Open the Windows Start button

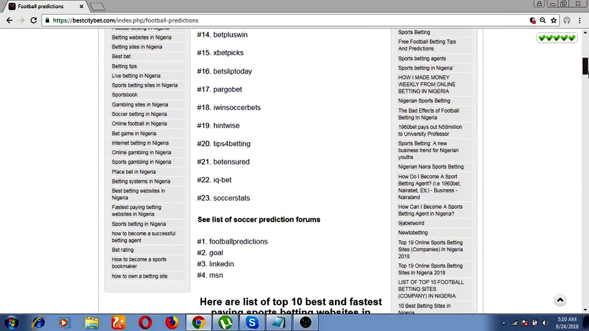[11, 323]
